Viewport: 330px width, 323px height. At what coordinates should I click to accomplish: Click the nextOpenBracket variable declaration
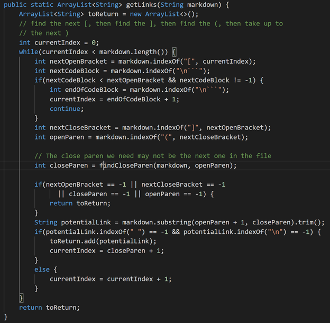(x=78, y=61)
